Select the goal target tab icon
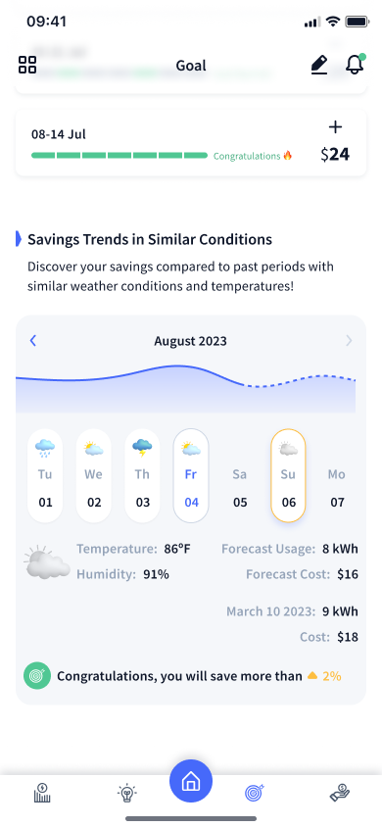 (255, 792)
